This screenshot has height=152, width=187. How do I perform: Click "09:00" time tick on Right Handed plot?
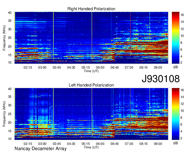click(158, 67)
